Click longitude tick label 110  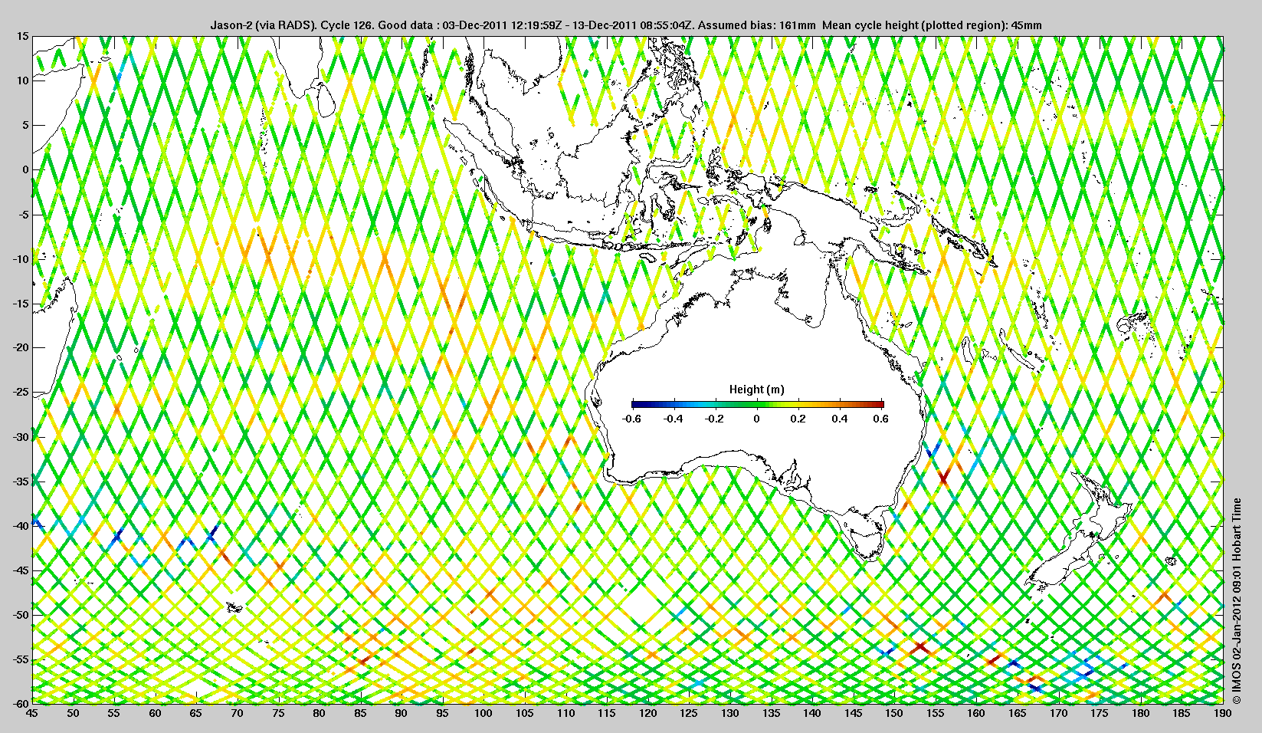point(565,713)
